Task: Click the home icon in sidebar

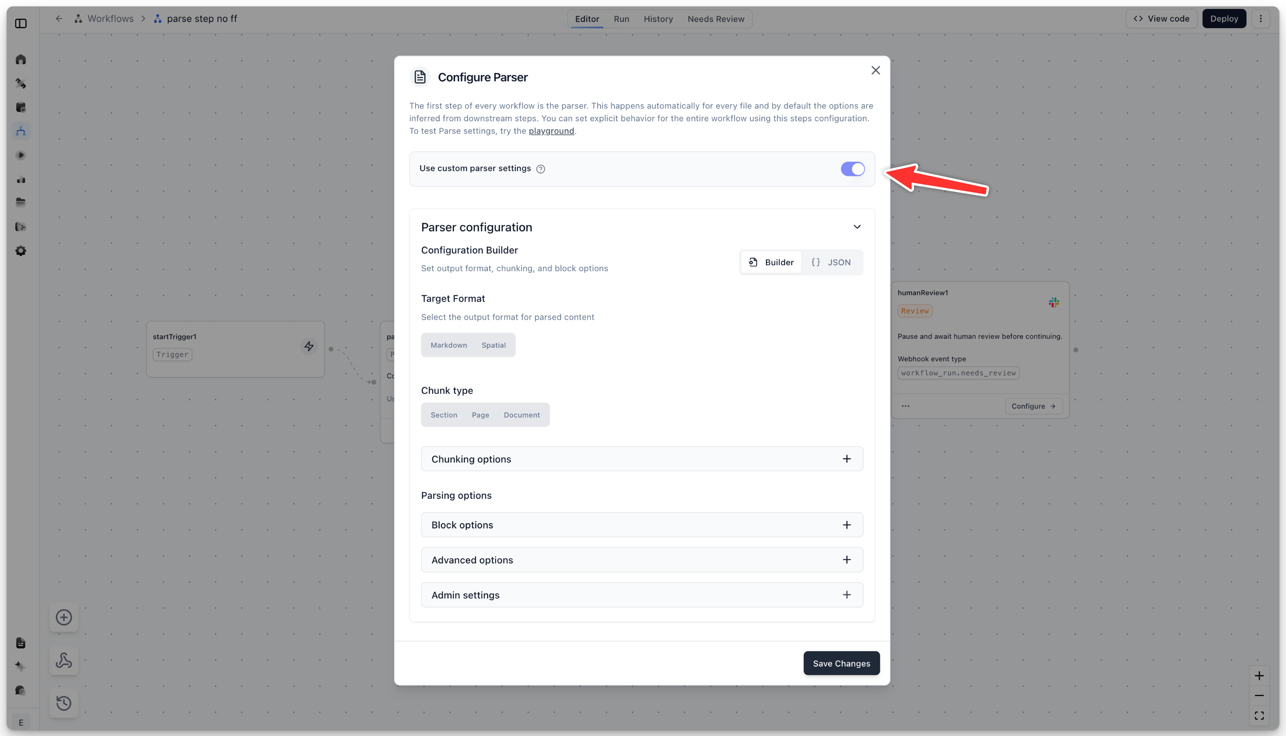Action: [x=21, y=60]
